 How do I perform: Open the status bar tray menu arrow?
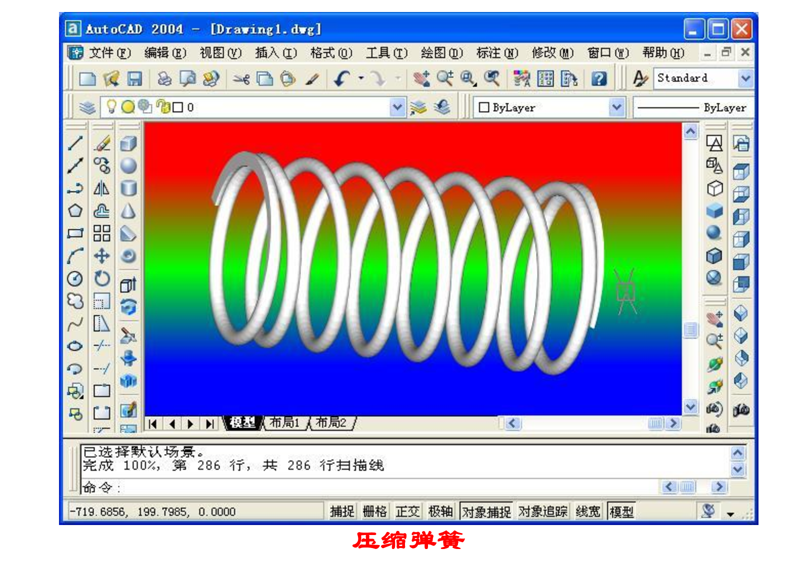click(730, 514)
